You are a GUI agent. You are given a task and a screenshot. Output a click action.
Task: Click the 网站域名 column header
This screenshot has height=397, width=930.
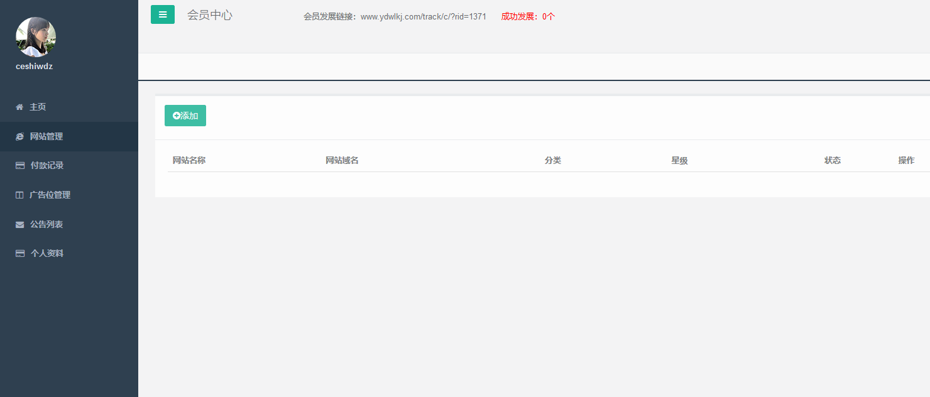coord(342,161)
